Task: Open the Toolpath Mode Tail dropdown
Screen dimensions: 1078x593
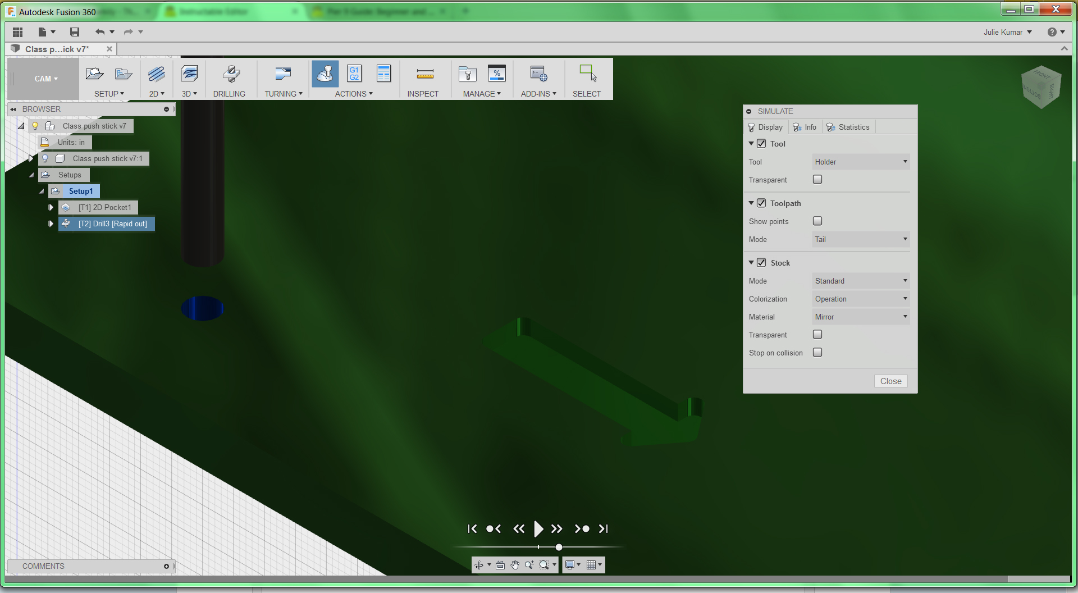Action: pyautogui.click(x=861, y=239)
